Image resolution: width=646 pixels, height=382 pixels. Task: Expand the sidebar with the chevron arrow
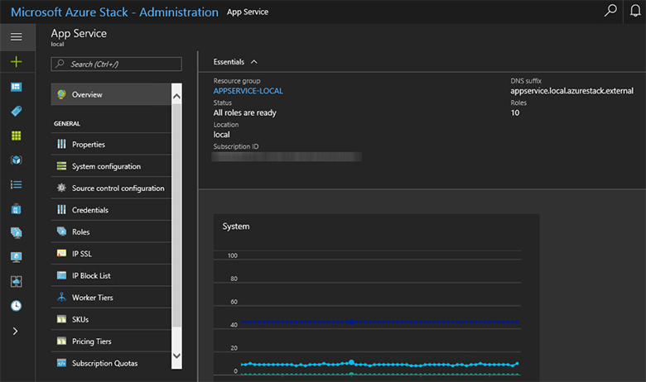tap(17, 331)
